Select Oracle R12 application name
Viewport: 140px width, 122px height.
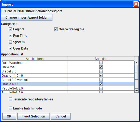point(10,84)
